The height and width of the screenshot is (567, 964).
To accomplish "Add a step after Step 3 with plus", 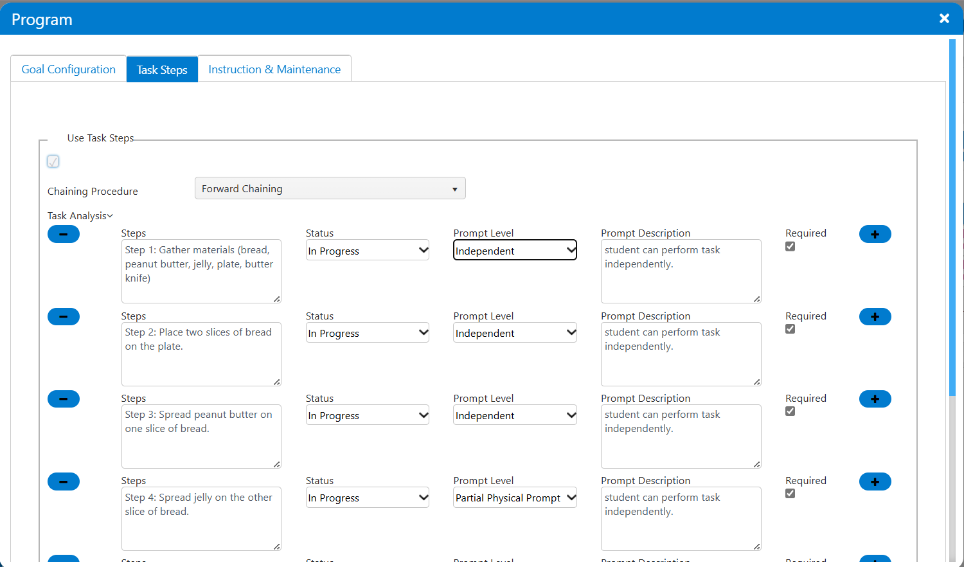I will coord(875,399).
